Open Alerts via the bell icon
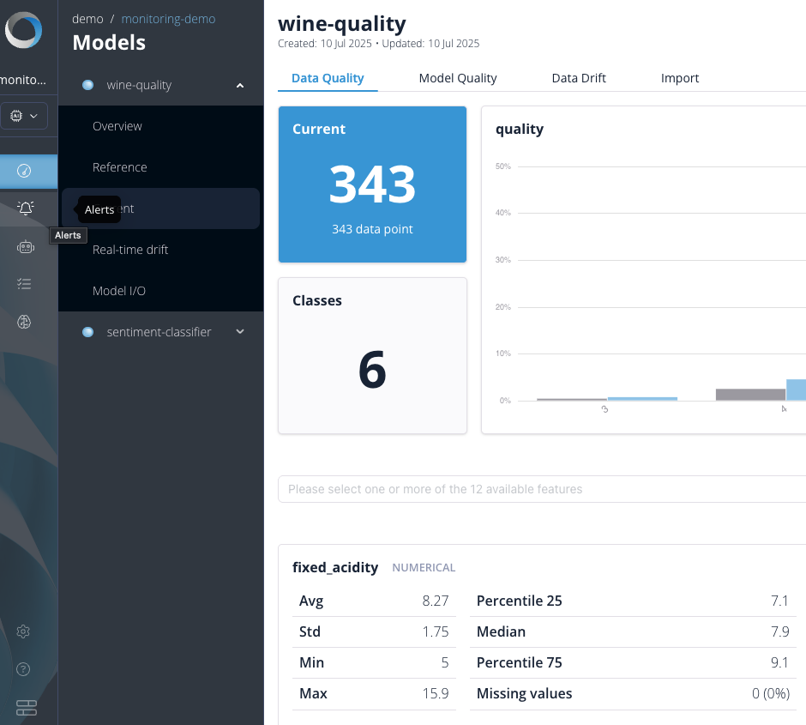The width and height of the screenshot is (806, 725). pyautogui.click(x=26, y=208)
